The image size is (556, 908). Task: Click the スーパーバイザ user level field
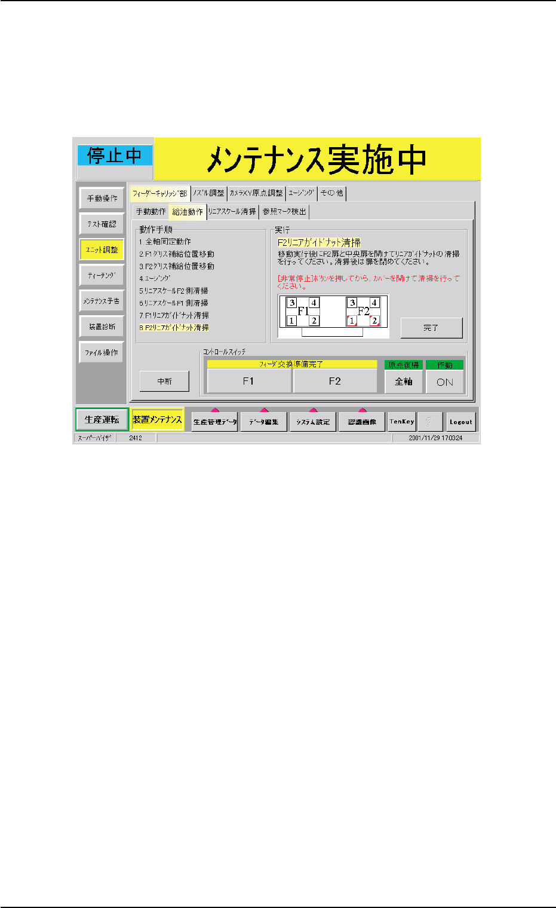tap(94, 438)
